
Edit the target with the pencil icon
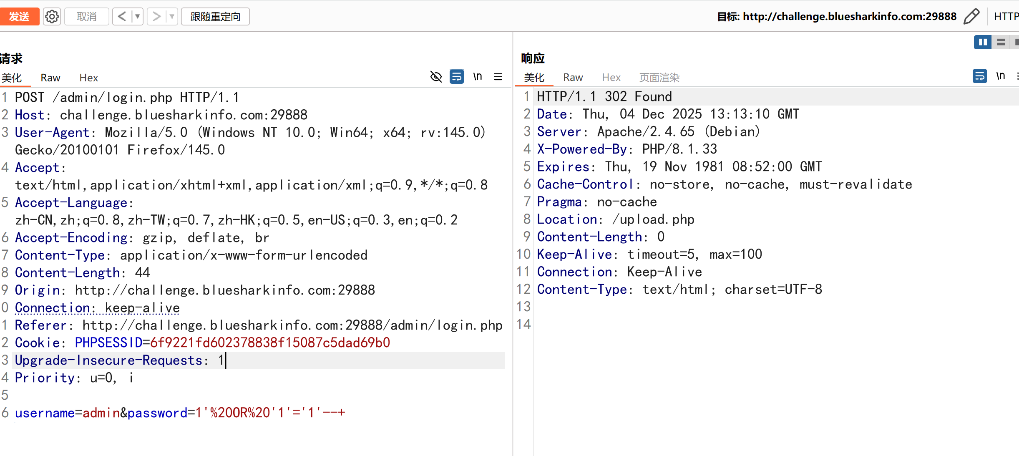(971, 17)
